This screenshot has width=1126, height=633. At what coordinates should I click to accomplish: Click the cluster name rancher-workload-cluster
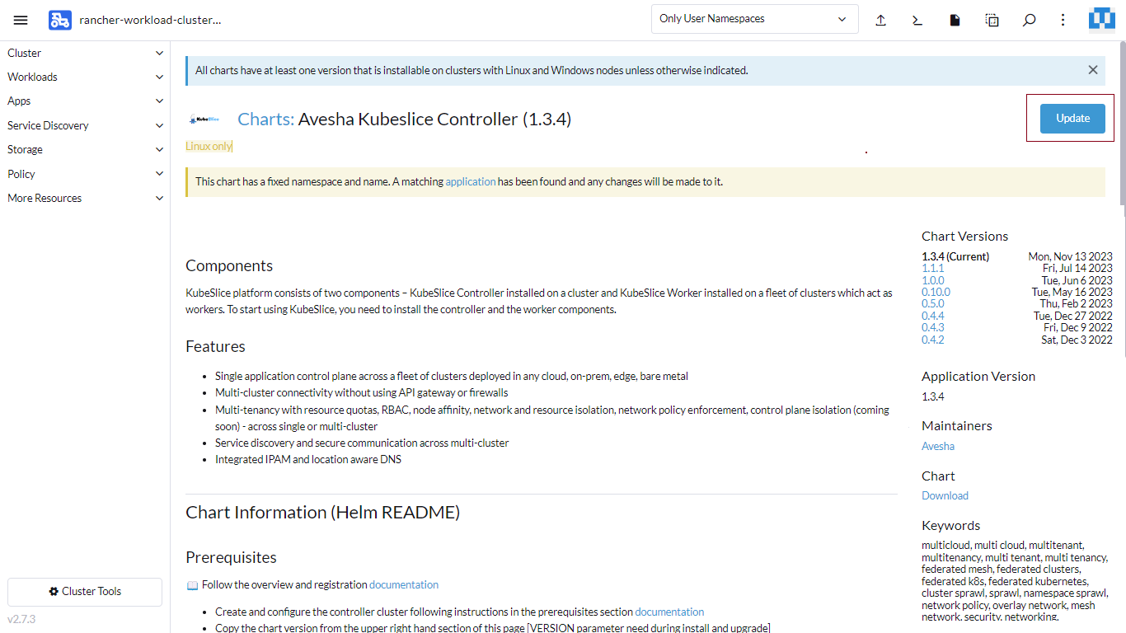[x=150, y=20]
